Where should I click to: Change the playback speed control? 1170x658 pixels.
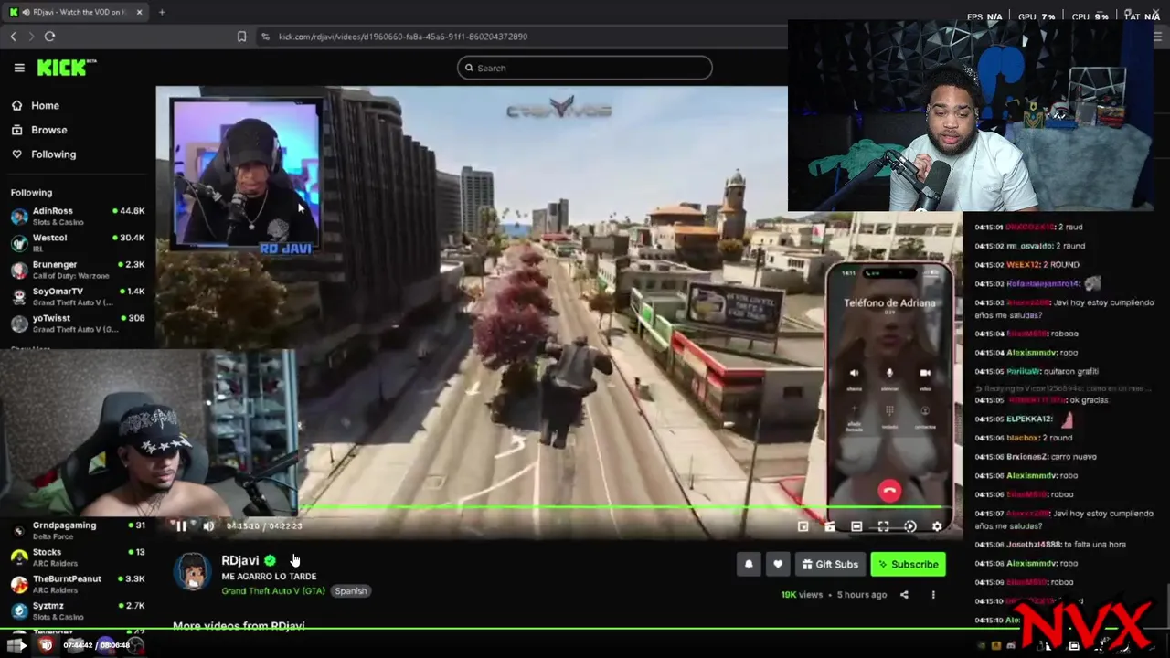point(909,526)
